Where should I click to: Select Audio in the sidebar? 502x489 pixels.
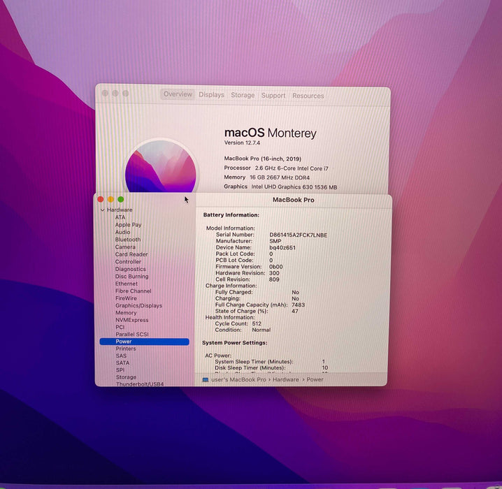coord(122,232)
